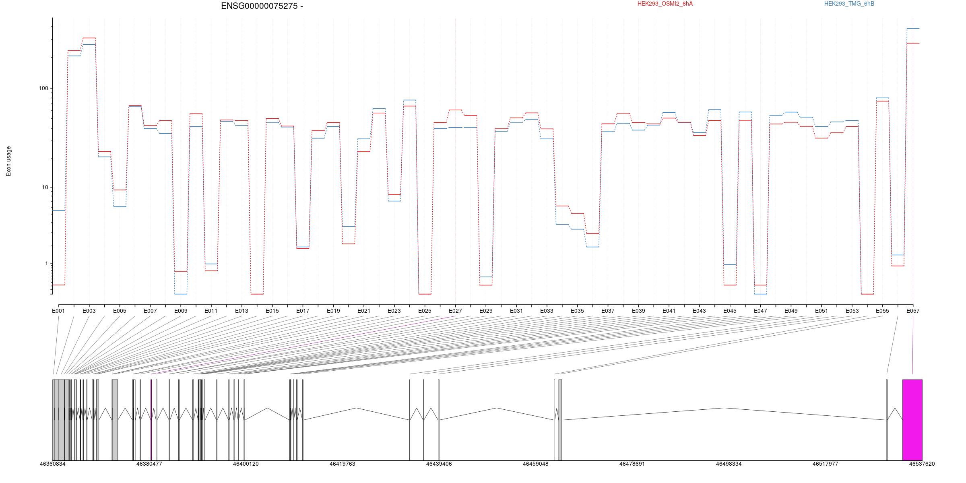Click the ENSG00000075275 gene title
The height and width of the screenshot is (483, 966).
(262, 6)
